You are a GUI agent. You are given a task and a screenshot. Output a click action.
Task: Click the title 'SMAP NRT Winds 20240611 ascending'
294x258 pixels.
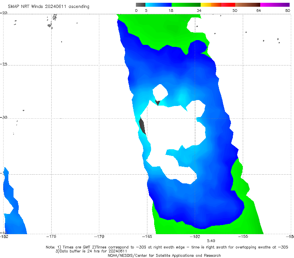[48, 6]
